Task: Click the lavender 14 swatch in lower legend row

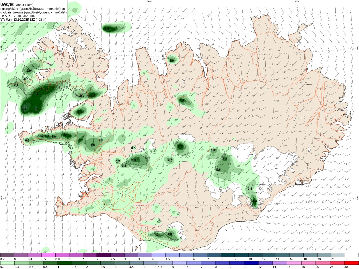Action: (x=280, y=263)
